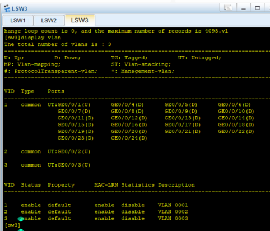Switch to the LSW2 tab
Viewport: 270px width, 231px height.
(49, 20)
